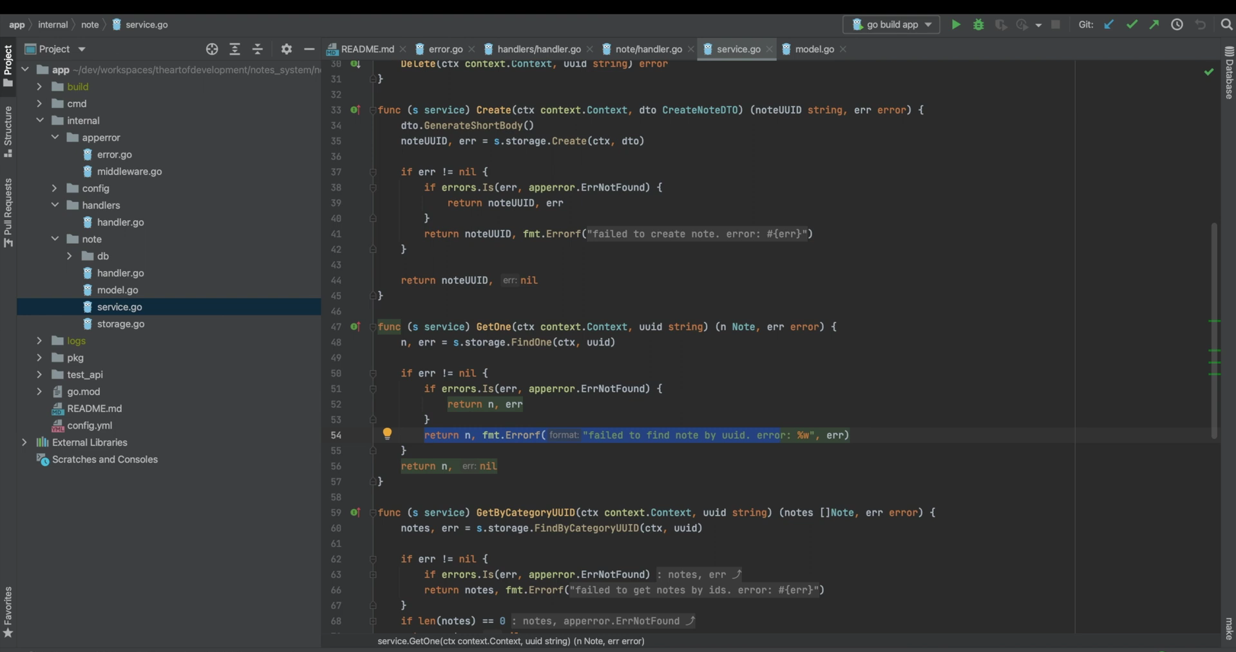This screenshot has height=652, width=1236.
Task: Click Expand All in Project panel
Action: coord(234,49)
